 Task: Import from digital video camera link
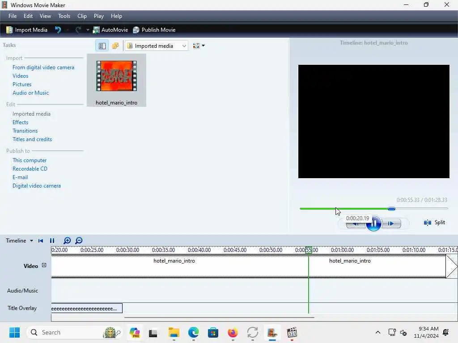click(x=43, y=67)
